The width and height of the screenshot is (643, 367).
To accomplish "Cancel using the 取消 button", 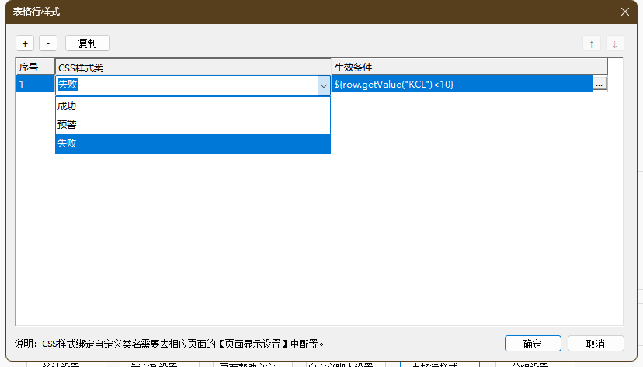I will click(596, 344).
